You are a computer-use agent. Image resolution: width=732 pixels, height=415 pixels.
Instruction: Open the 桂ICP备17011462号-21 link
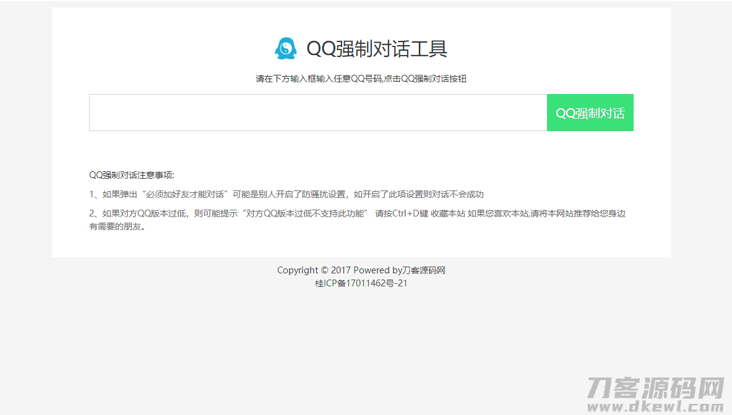[361, 283]
